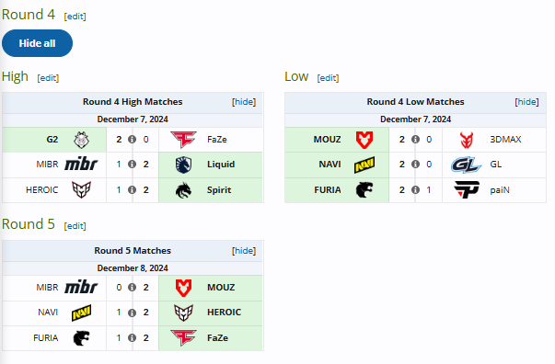
Task: Click the Hide all button
Action: 37,43
